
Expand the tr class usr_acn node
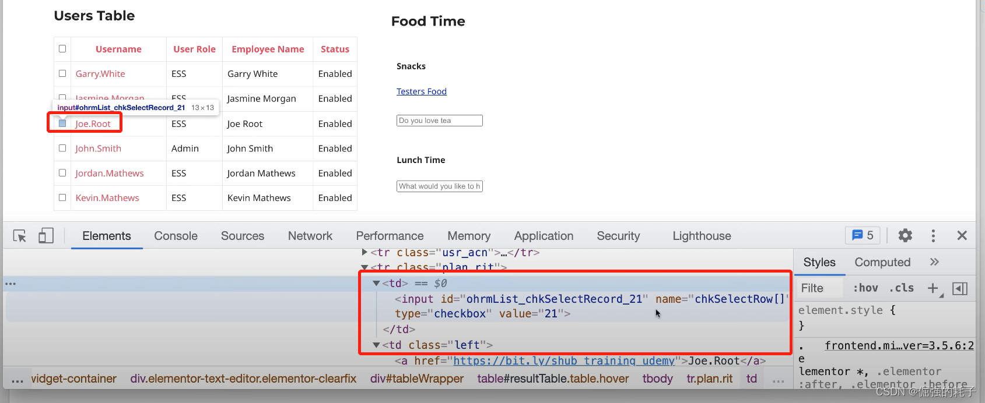364,252
